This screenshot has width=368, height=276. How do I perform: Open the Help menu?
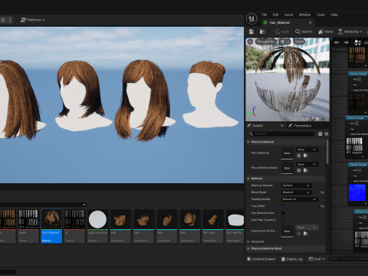334,15
